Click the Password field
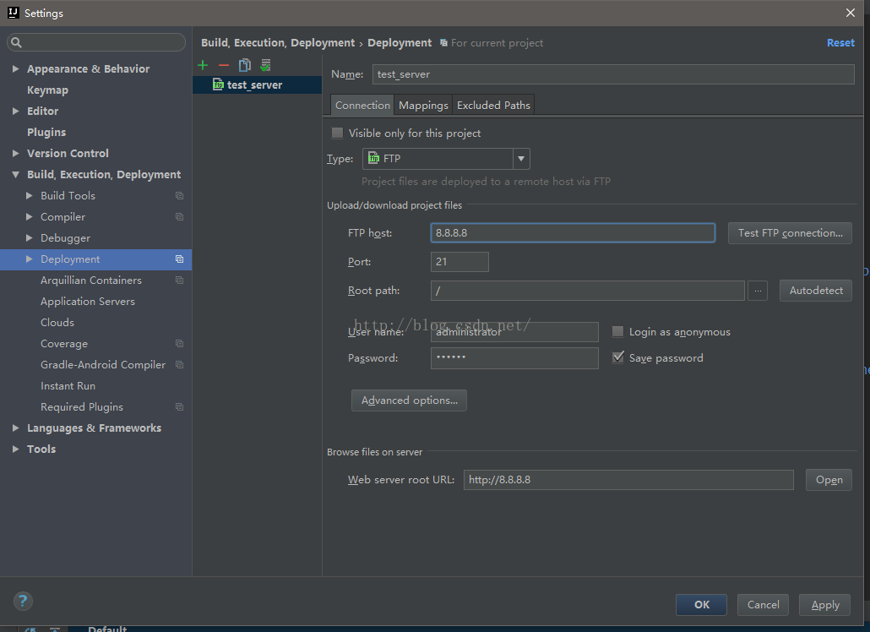Screen dimensions: 870x632 pos(514,358)
